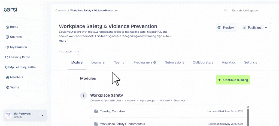The image size is (279, 126).
Task: Open the Published status dropdown
Action: click(255, 27)
